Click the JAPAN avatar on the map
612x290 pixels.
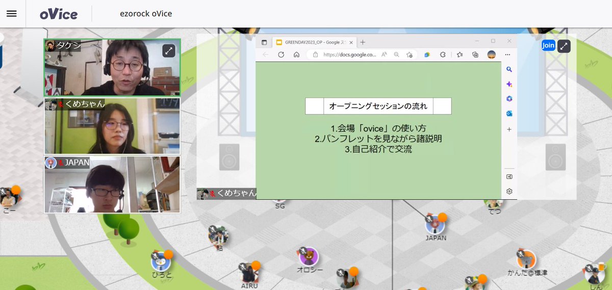pos(436,224)
